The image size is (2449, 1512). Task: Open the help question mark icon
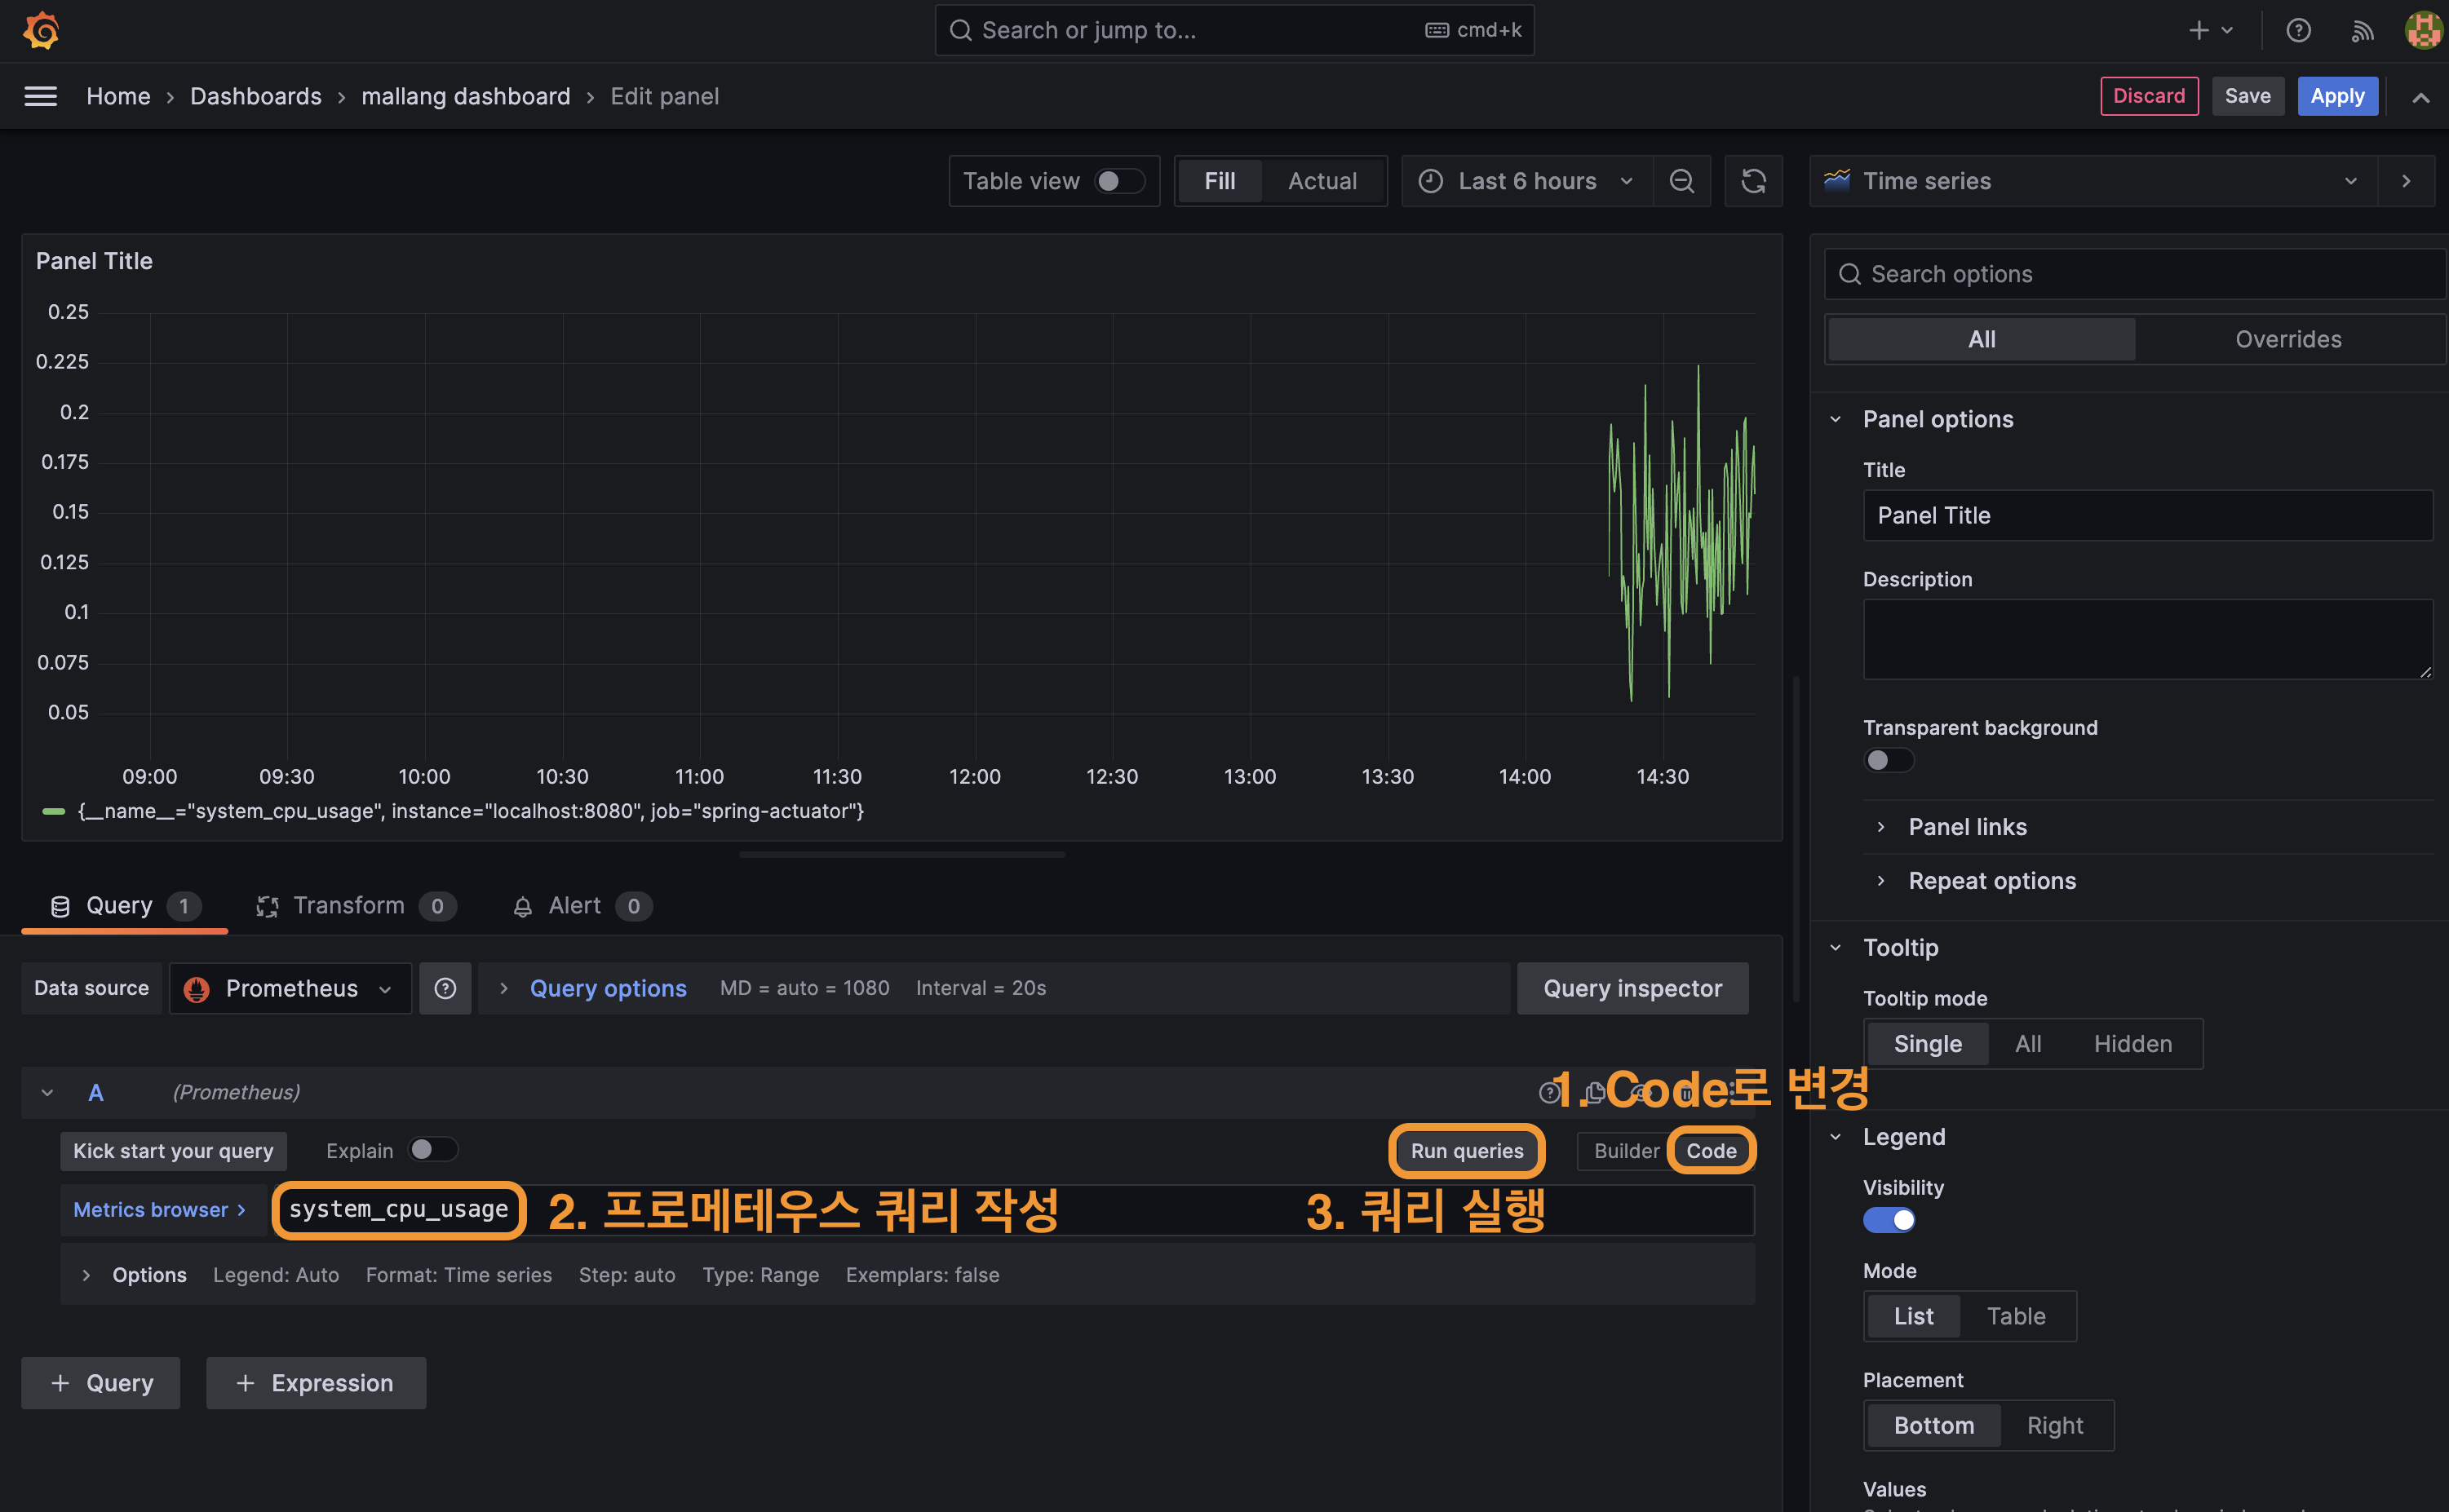[x=2298, y=30]
